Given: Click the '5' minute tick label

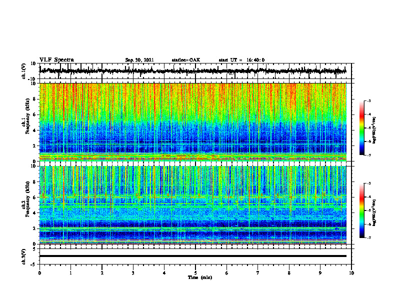Looking at the screenshot, I should (195, 273).
